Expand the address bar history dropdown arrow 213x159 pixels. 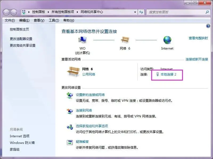pyautogui.click(x=135, y=12)
